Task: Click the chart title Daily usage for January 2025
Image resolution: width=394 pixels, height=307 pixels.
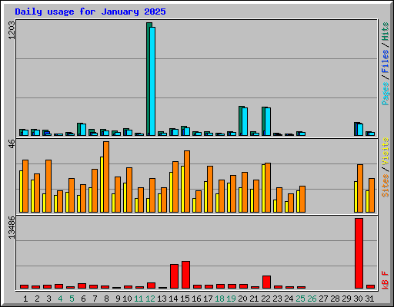Action: coord(90,12)
